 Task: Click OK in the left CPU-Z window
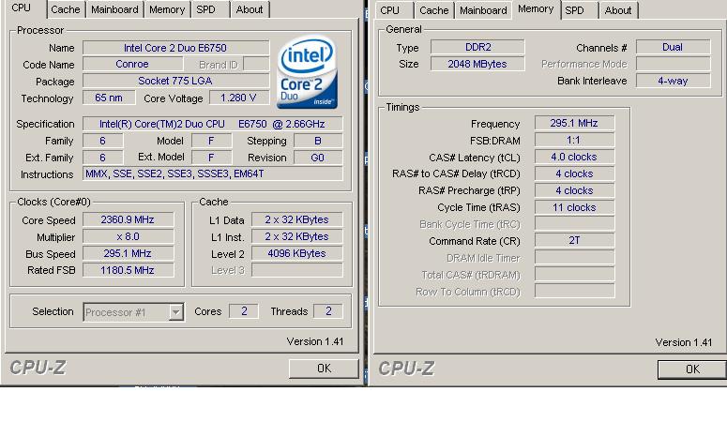pos(324,369)
